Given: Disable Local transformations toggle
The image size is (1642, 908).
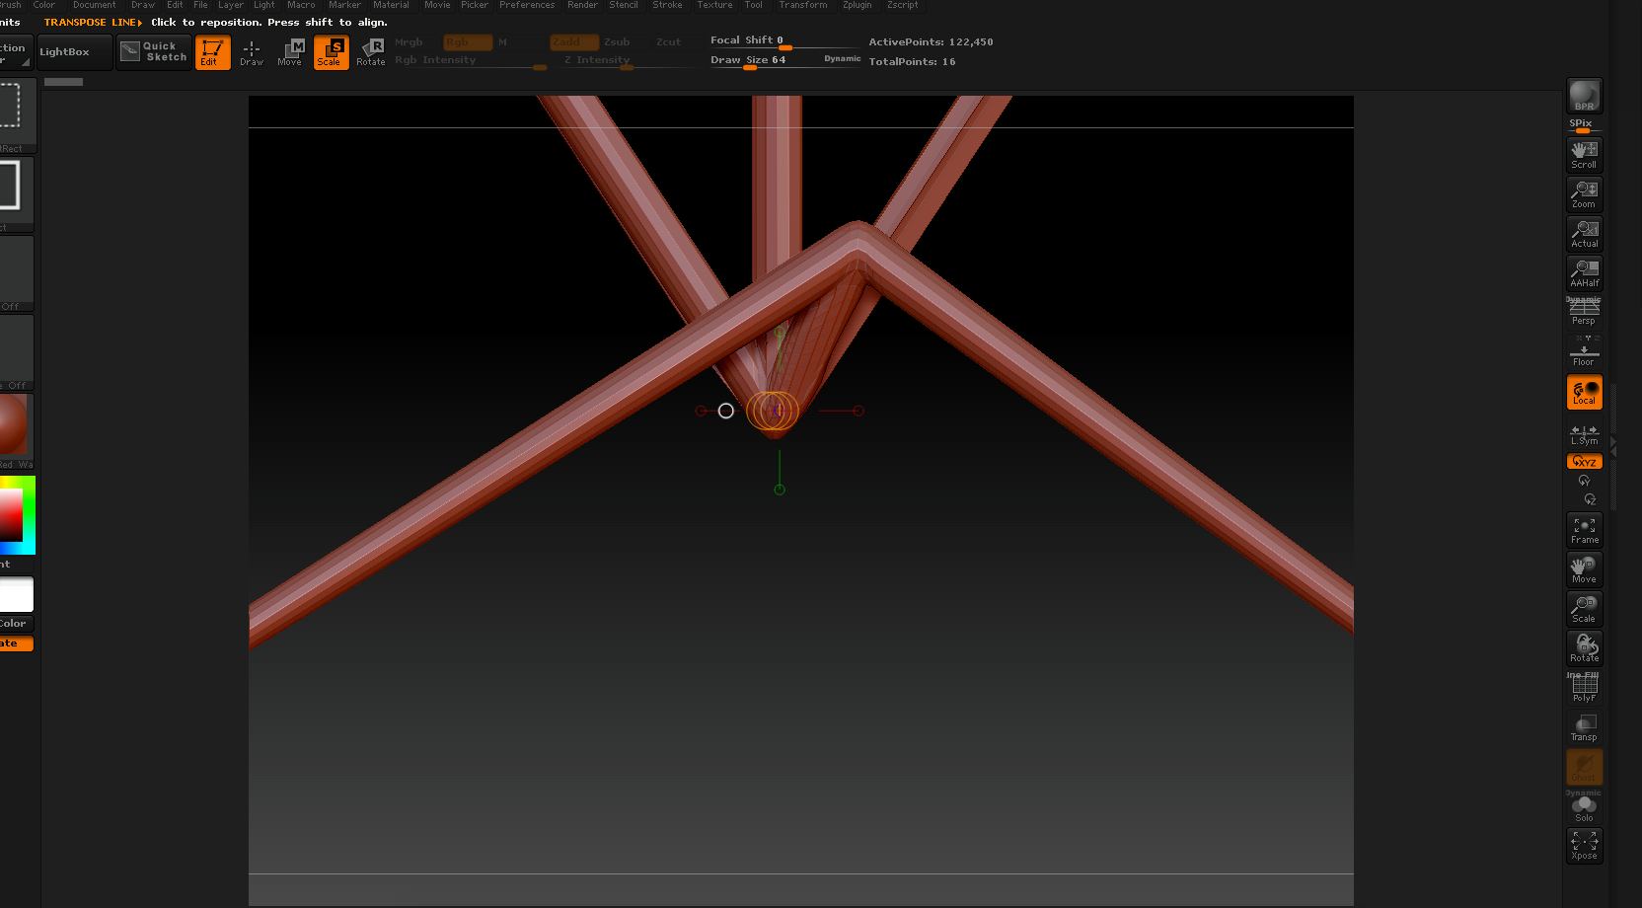Looking at the screenshot, I should pos(1584,392).
